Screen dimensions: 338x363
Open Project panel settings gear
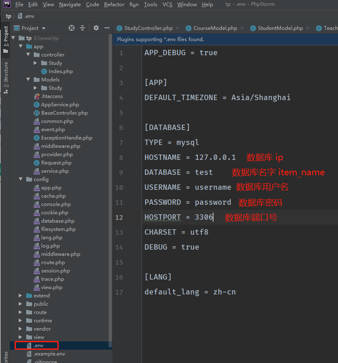pyautogui.click(x=96, y=28)
